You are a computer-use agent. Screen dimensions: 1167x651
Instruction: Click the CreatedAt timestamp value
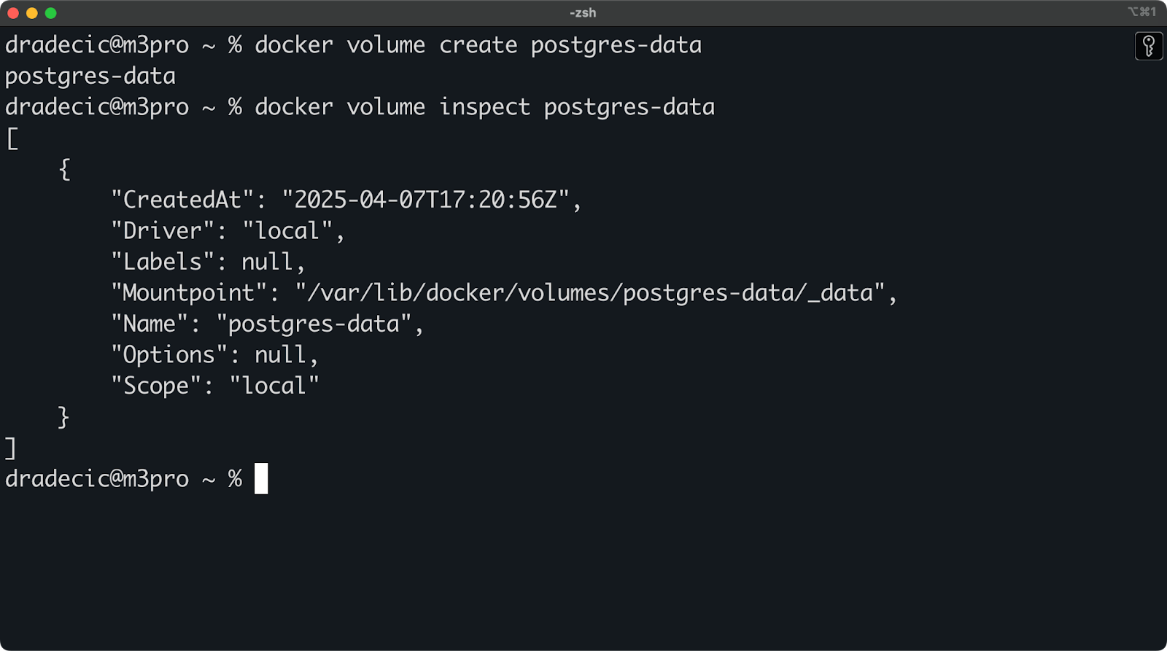(426, 200)
